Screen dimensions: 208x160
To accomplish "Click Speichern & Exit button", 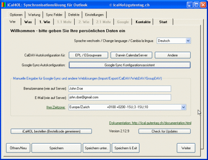I will 126,148.
